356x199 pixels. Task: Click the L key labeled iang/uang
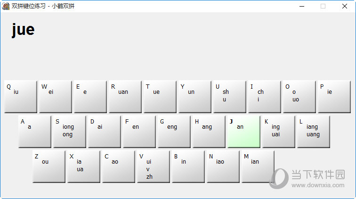point(313,132)
